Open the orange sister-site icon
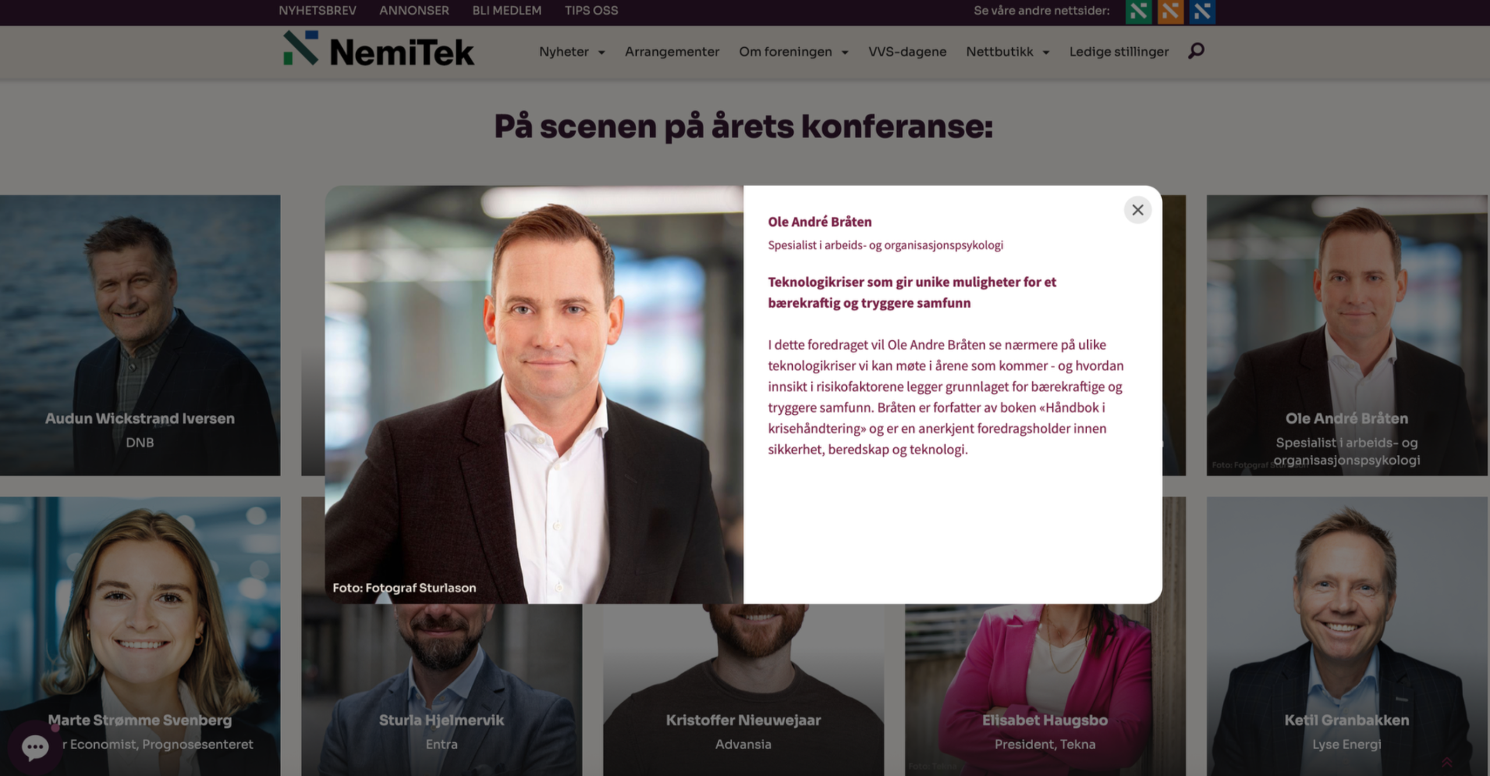Viewport: 1490px width, 776px height. tap(1170, 11)
